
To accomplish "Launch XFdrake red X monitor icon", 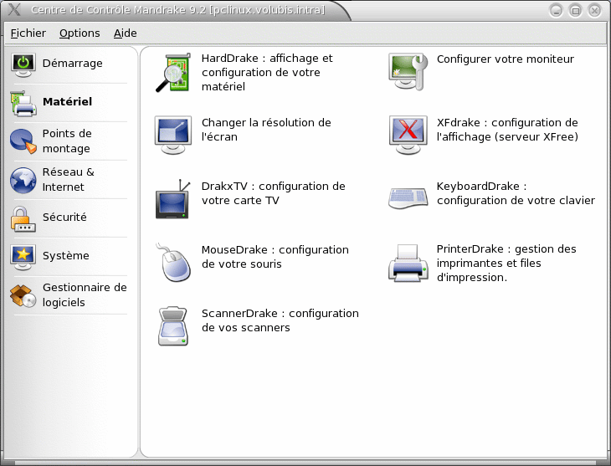I will tap(408, 136).
